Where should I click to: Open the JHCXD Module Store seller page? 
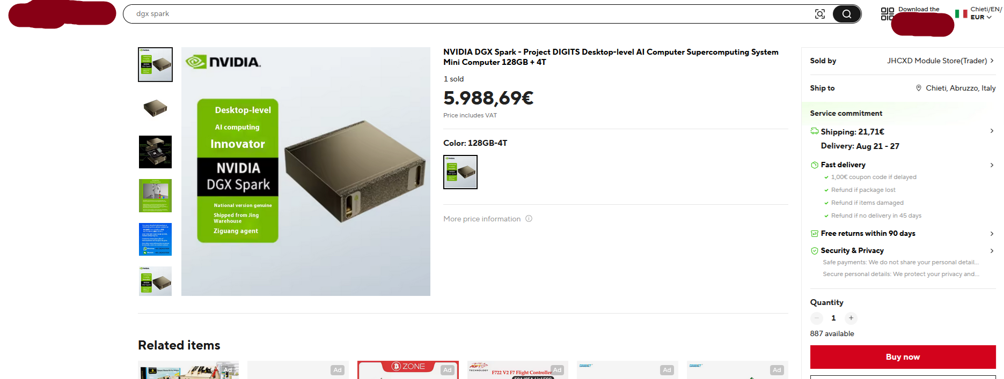coord(940,61)
